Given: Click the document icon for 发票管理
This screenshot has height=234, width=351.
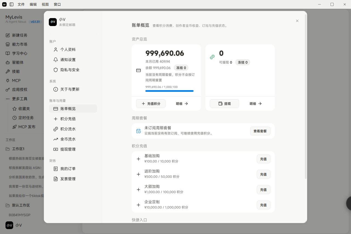Looking at the screenshot, I should click(x=56, y=179).
